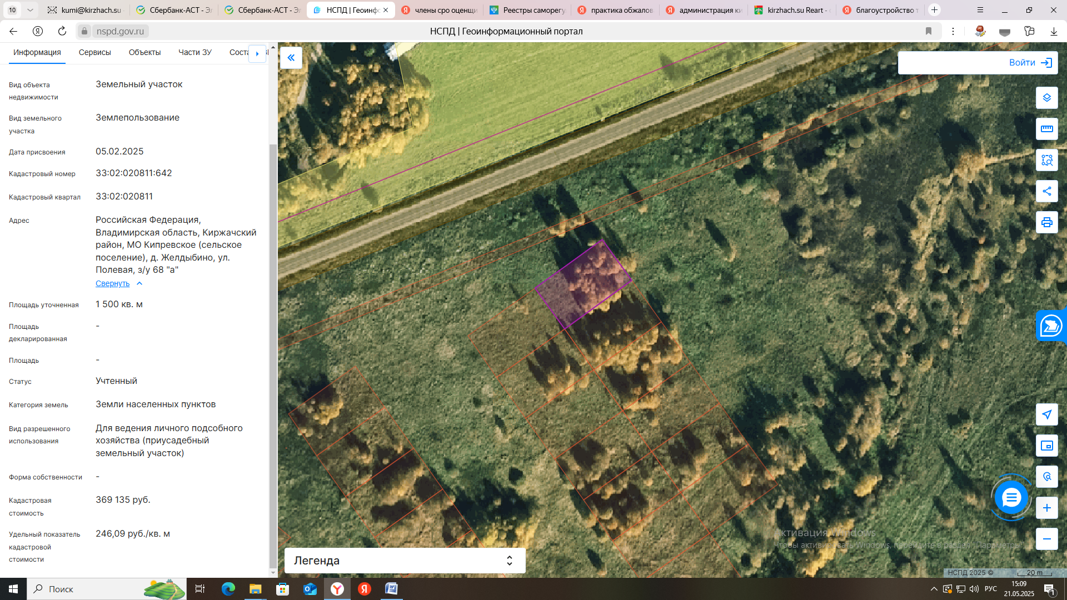Open the blue chat support bubble
Screen dimensions: 1067x600
1011,497
